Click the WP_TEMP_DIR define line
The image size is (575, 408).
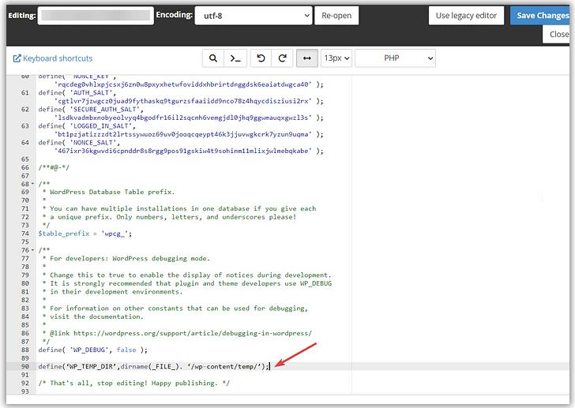click(154, 366)
